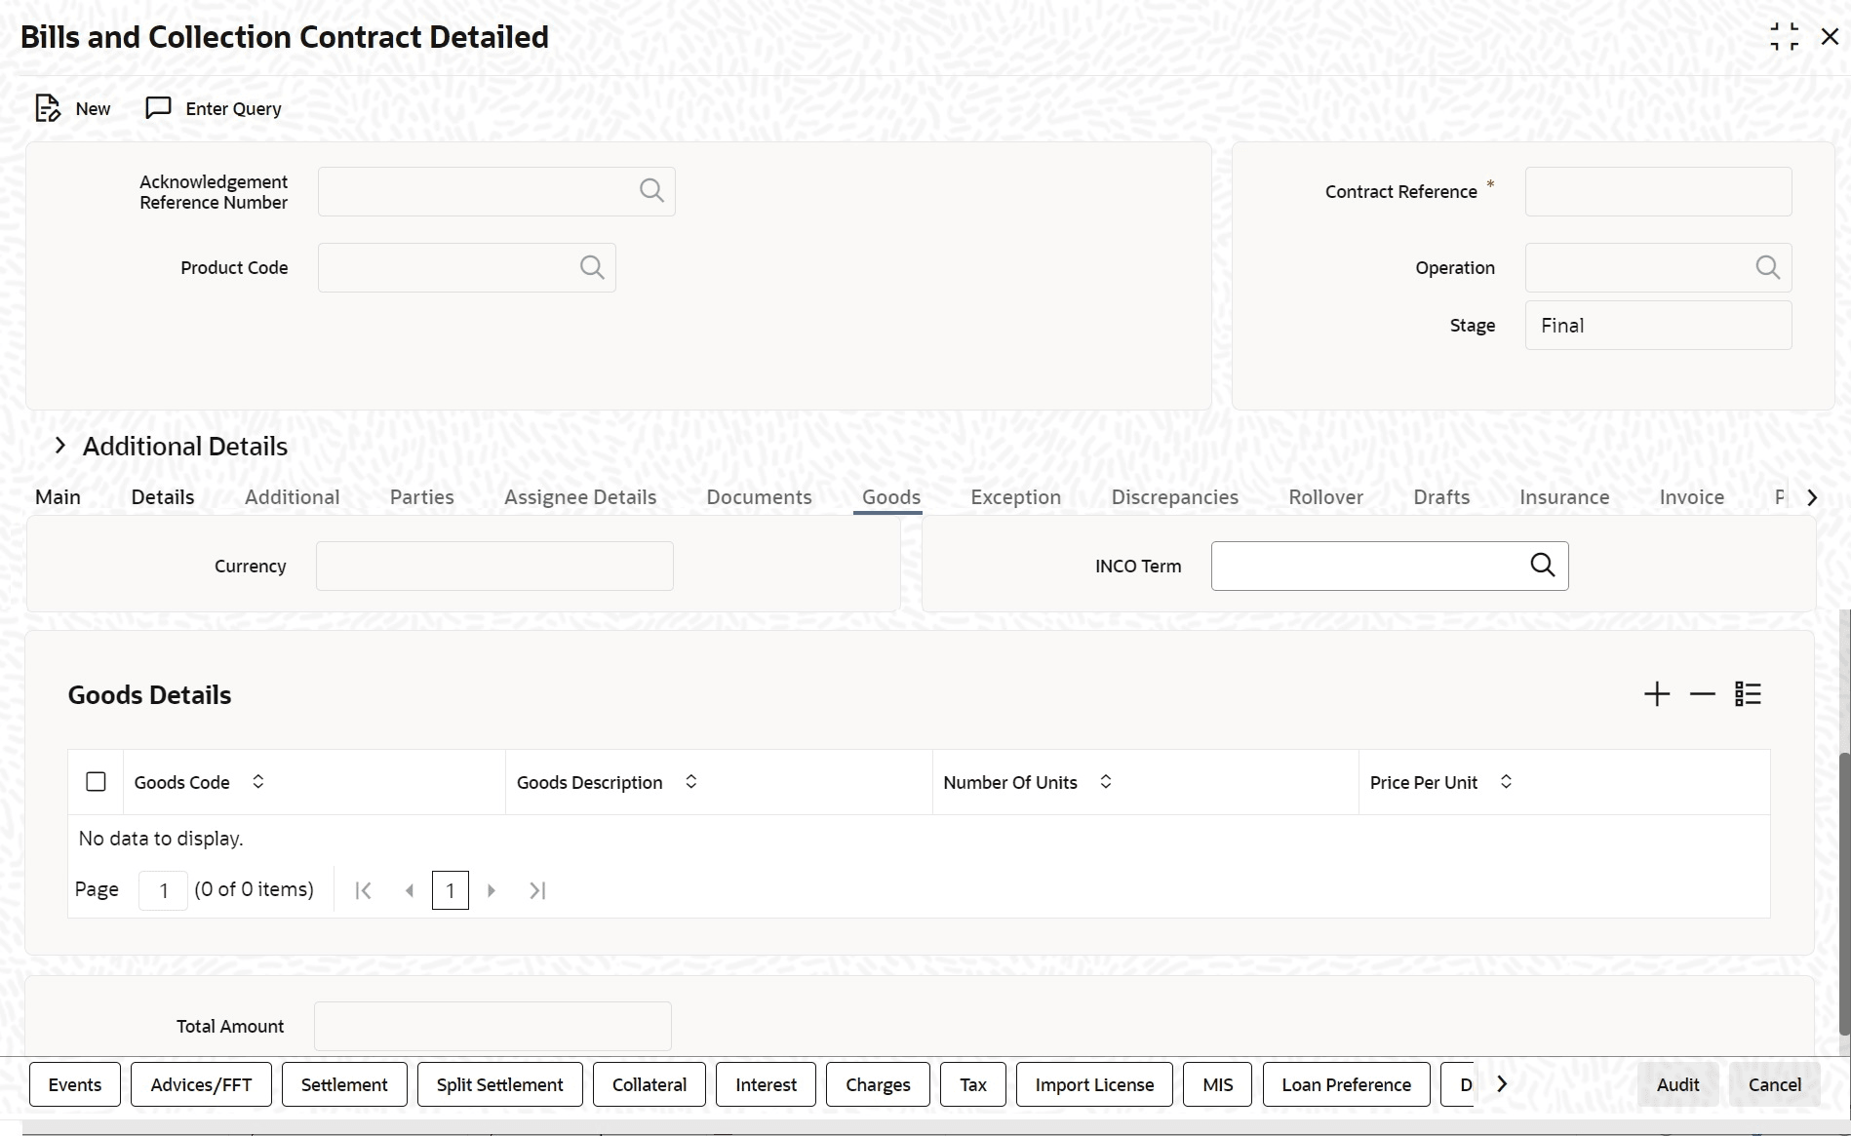Open the Charges subscreen
1851x1136 pixels.
(x=878, y=1084)
